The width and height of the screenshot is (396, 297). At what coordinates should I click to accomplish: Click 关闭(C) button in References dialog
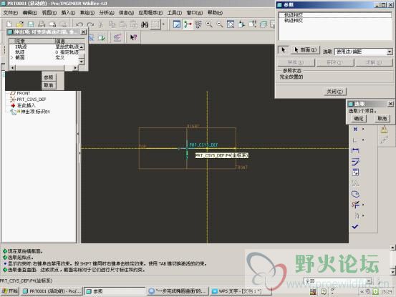click(x=335, y=92)
